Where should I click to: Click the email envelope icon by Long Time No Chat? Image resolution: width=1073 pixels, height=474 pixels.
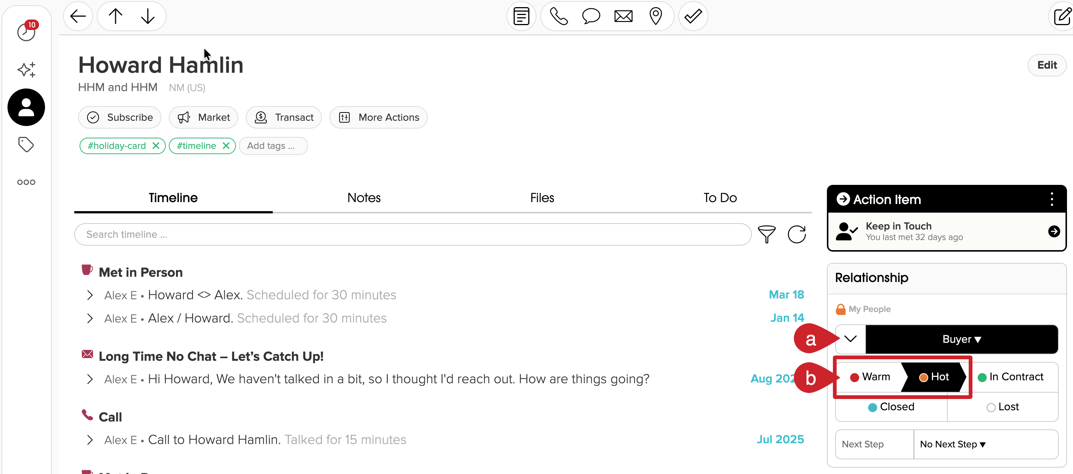tap(87, 354)
